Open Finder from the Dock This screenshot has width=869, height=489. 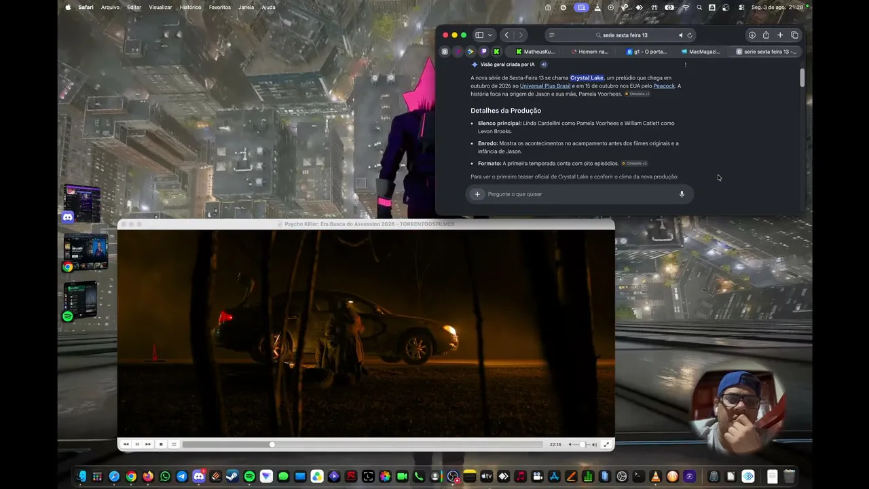coord(81,477)
